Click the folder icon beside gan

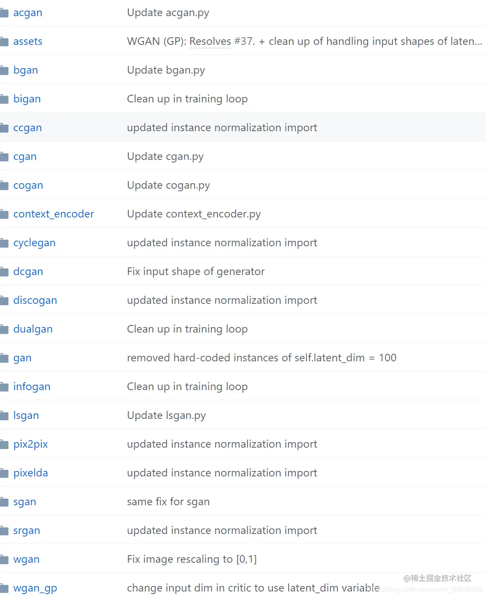click(4, 358)
